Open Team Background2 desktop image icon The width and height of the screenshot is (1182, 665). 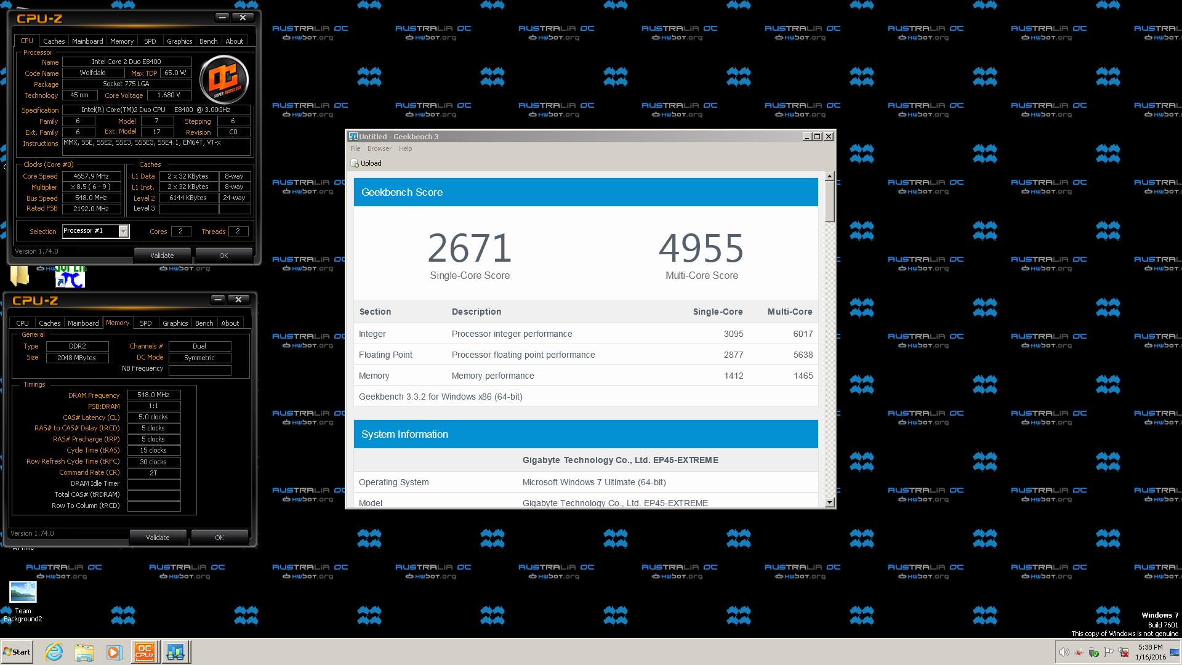(x=23, y=602)
